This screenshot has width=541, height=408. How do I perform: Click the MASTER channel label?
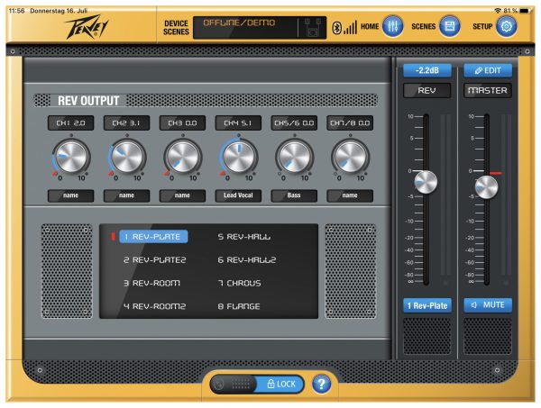(488, 91)
